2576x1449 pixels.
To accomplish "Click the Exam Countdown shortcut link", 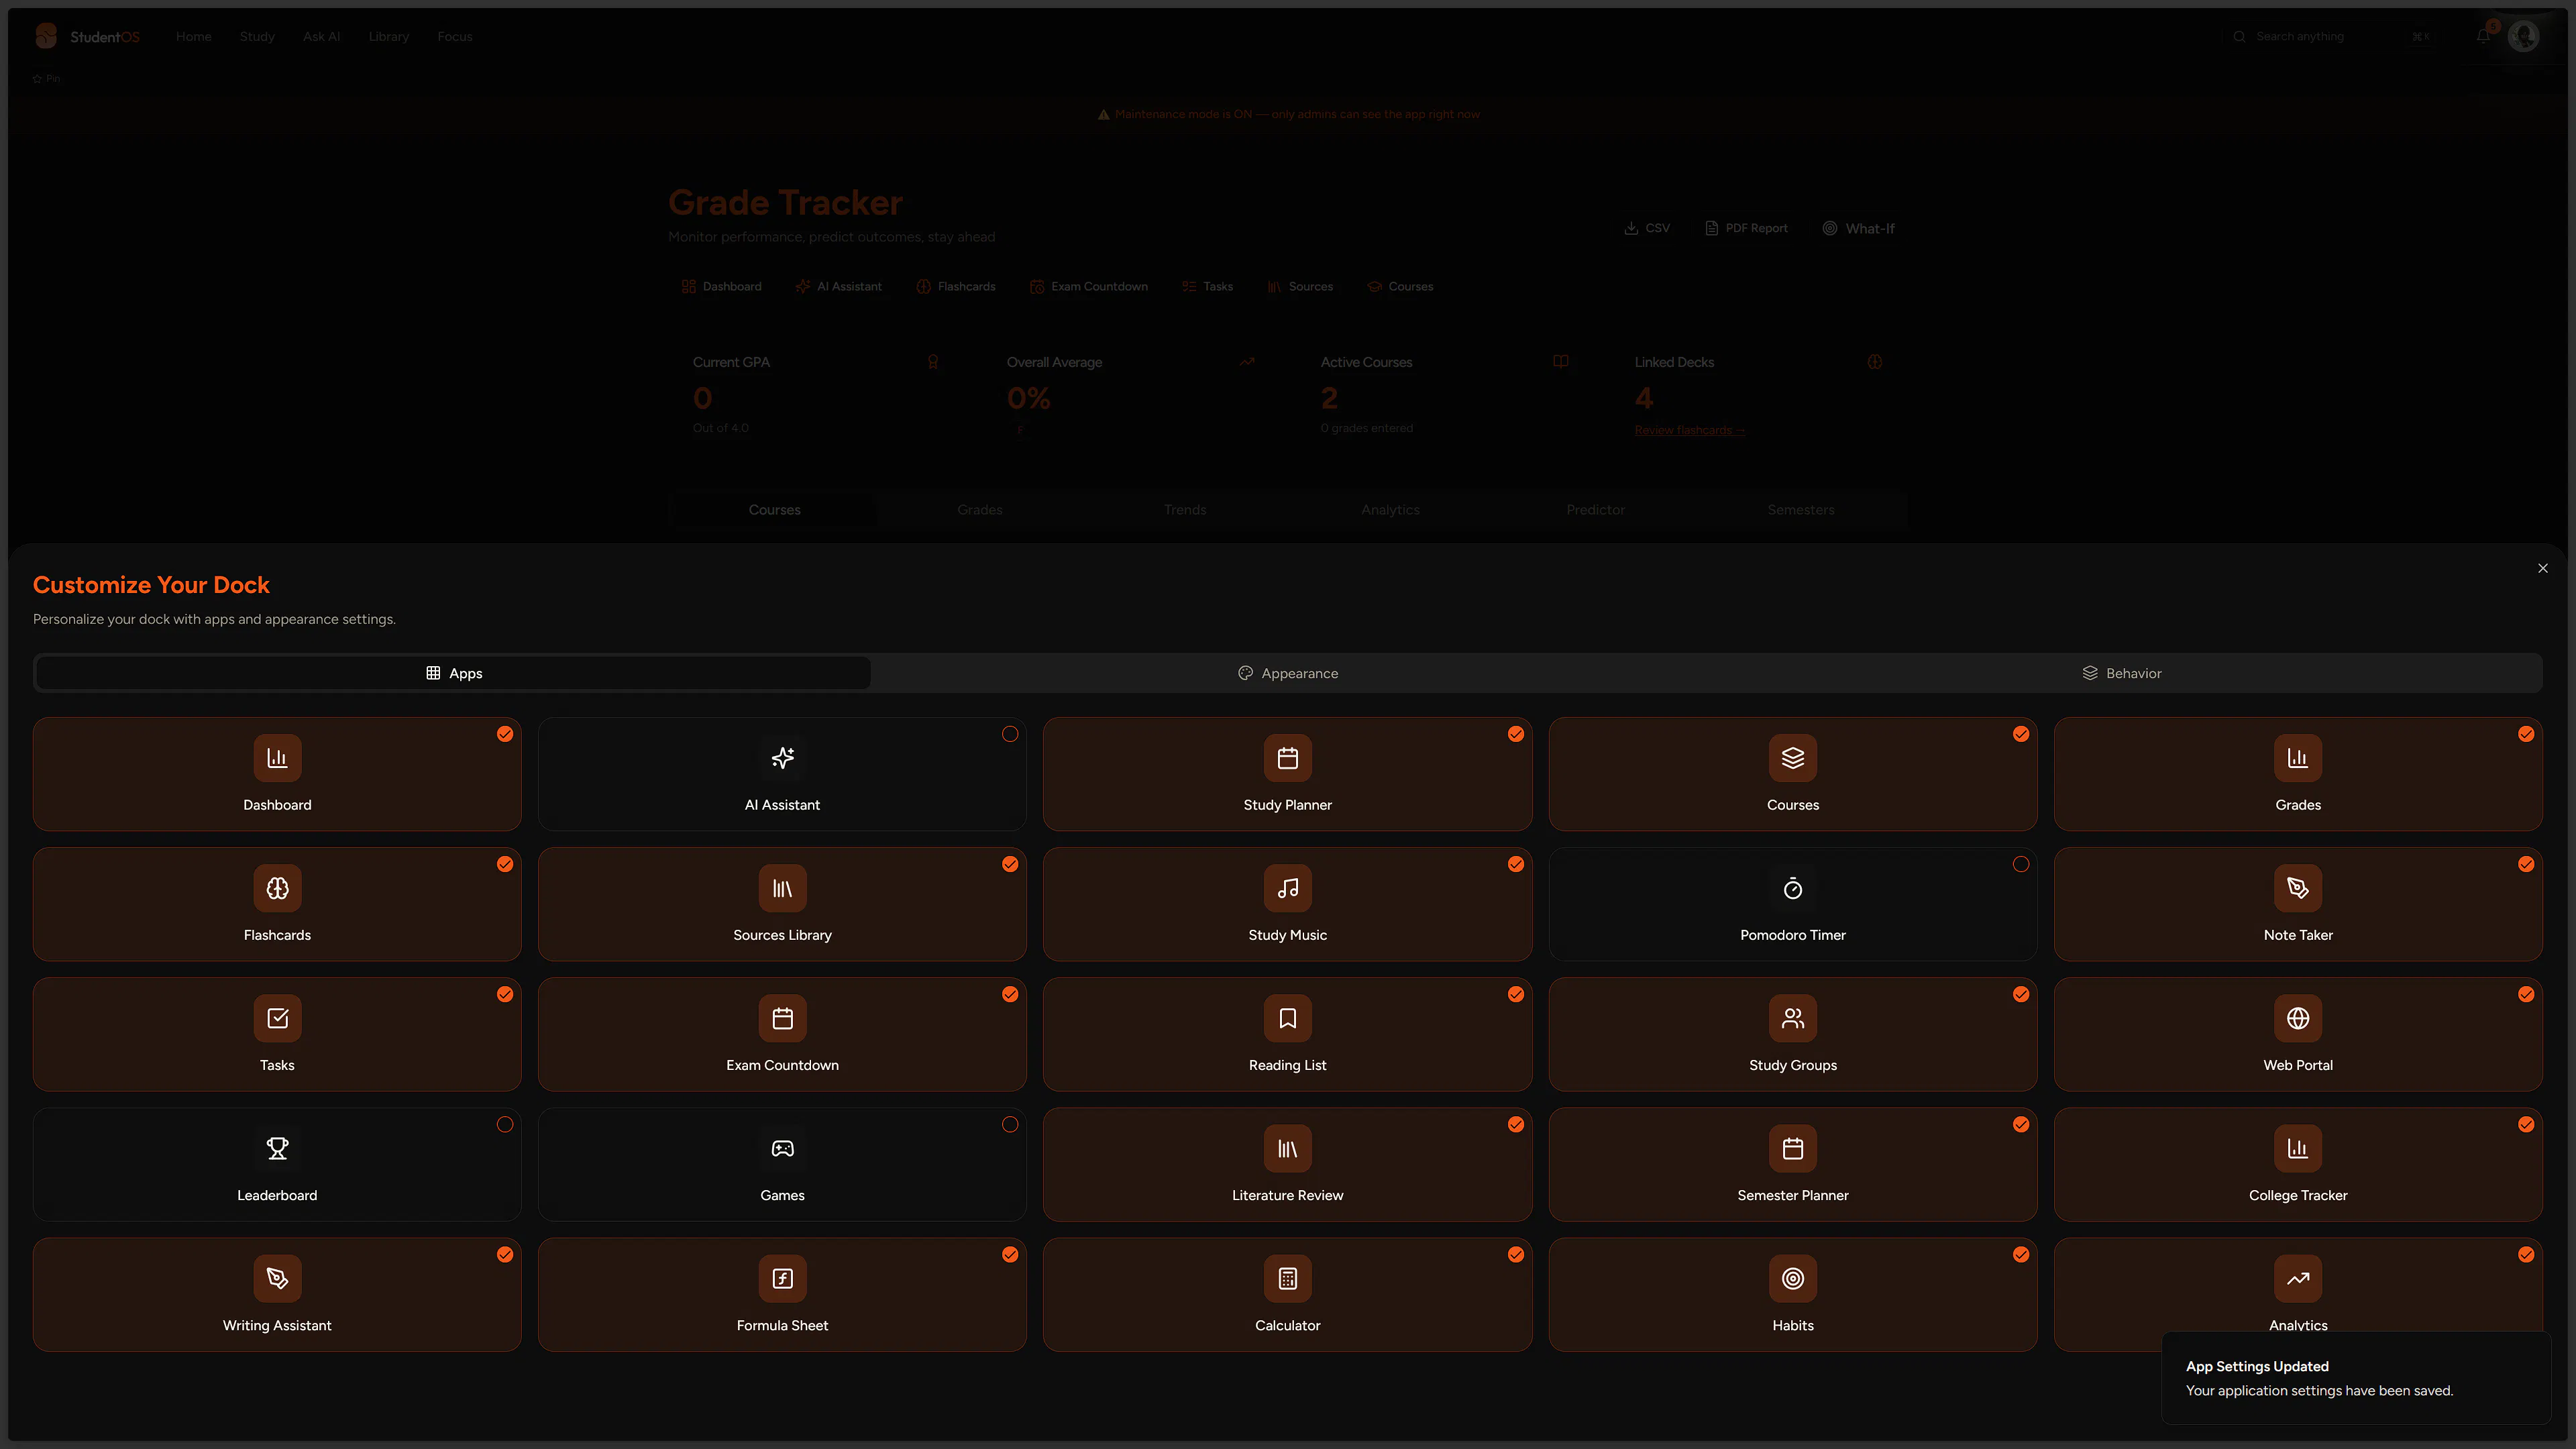I will 1088,286.
